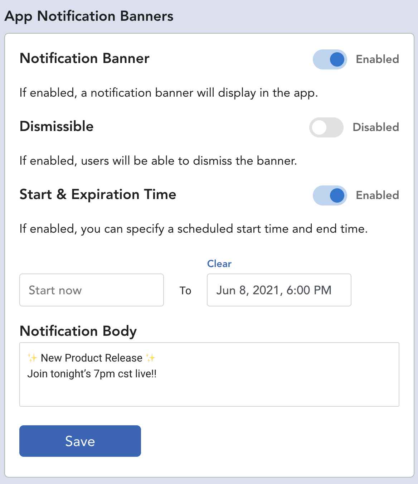This screenshot has height=484, width=418.
Task: Select the App Notification Banners page title
Action: 89,16
